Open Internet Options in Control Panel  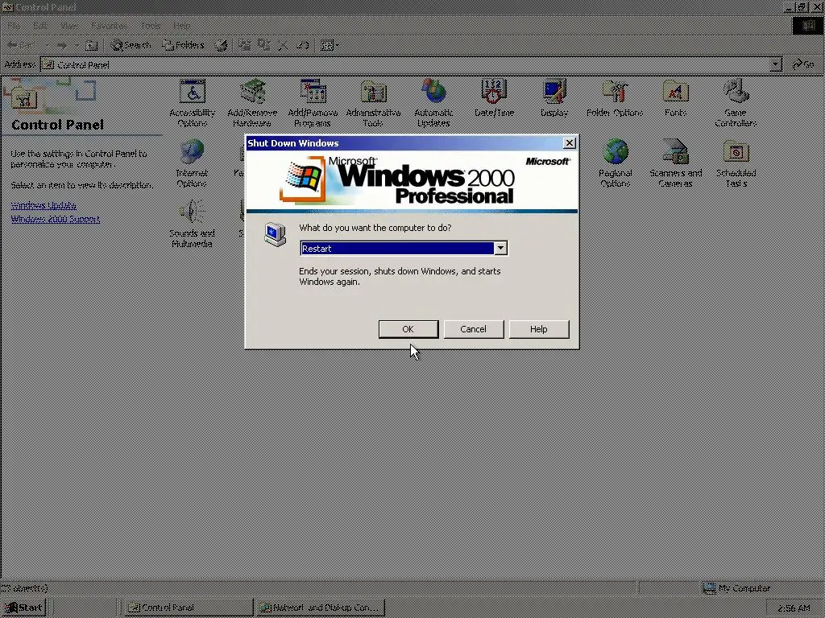192,163
